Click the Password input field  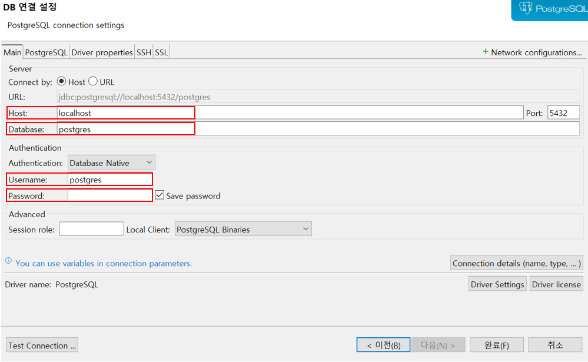tap(110, 195)
